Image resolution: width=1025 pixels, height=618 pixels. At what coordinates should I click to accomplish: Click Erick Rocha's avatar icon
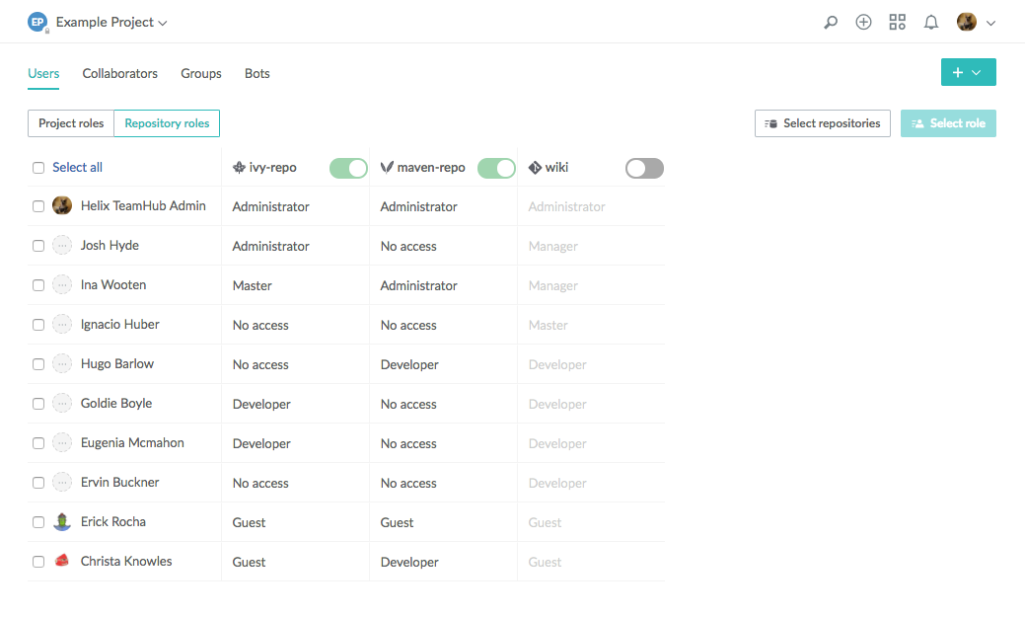pos(62,522)
